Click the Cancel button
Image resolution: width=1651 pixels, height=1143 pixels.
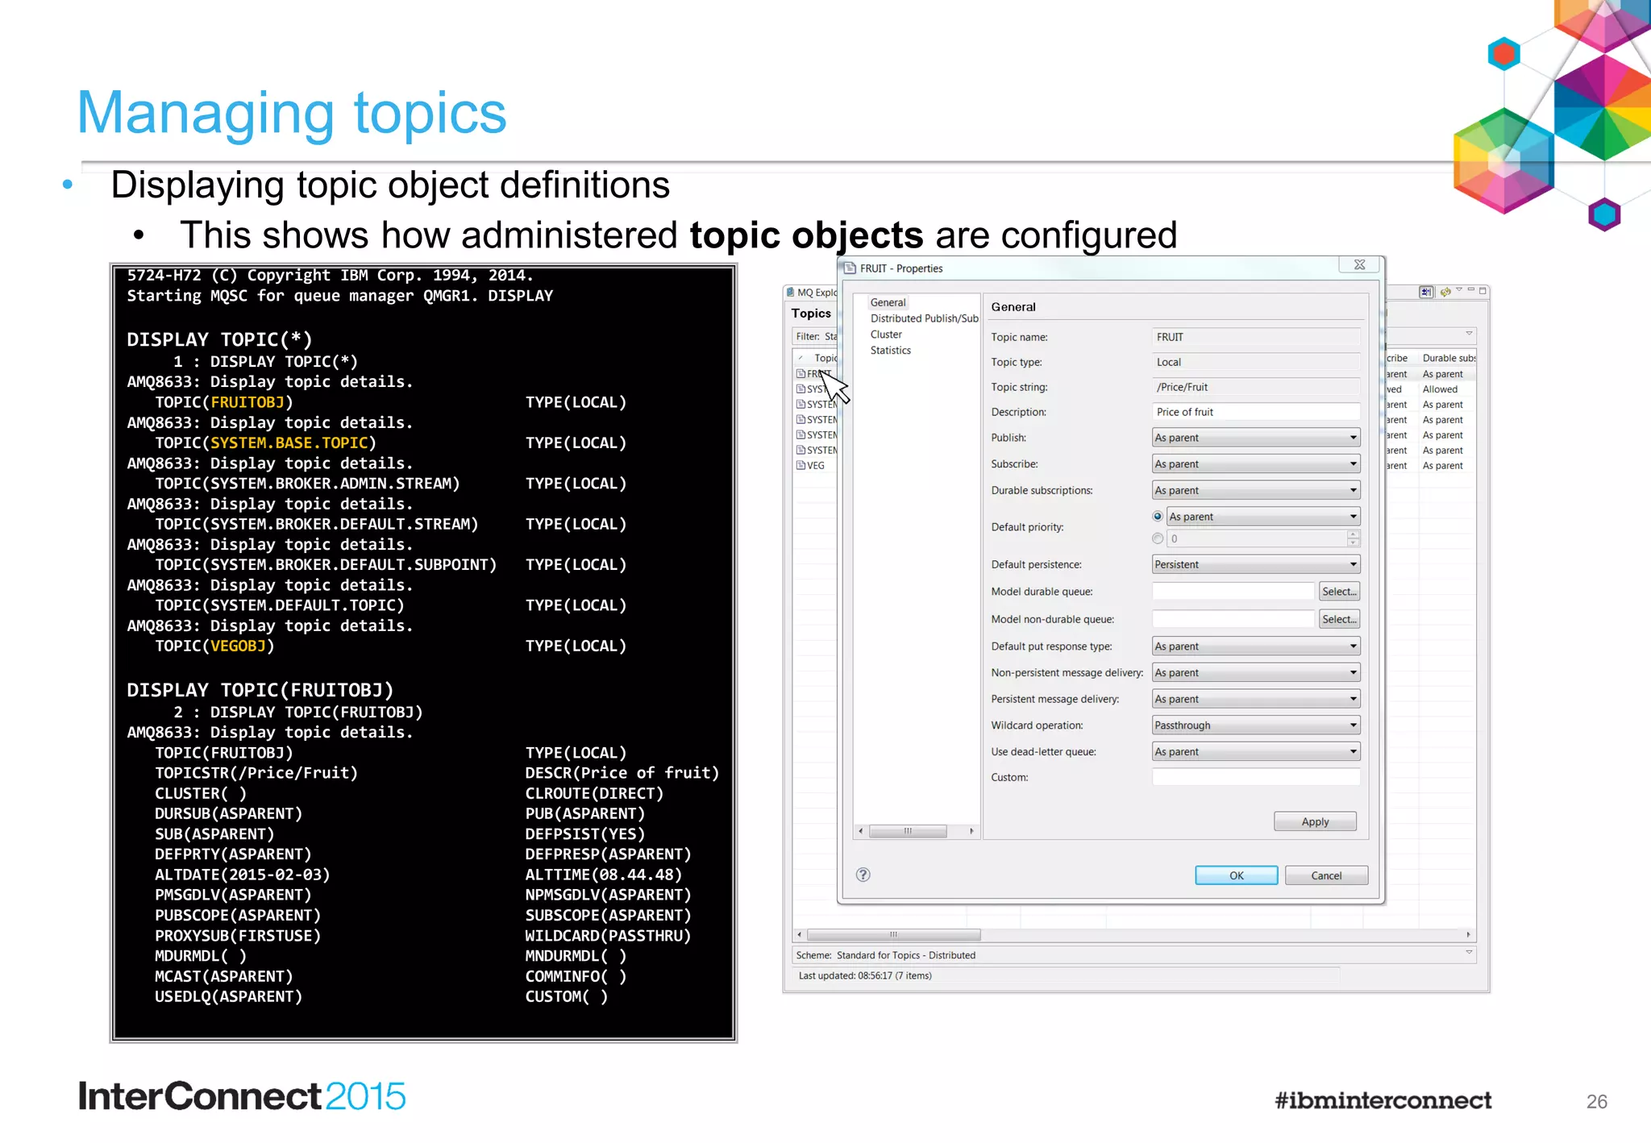tap(1326, 875)
